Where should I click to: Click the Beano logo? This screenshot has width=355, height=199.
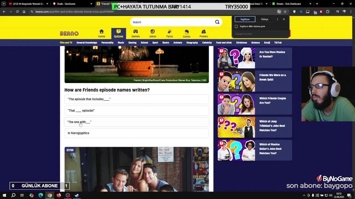coord(69,33)
